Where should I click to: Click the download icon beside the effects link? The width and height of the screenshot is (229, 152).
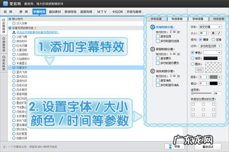(14, 32)
